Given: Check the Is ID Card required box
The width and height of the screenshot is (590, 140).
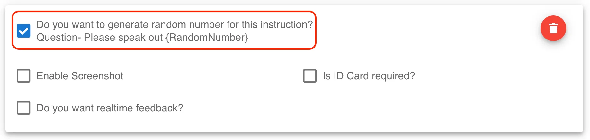Looking at the screenshot, I should (310, 76).
